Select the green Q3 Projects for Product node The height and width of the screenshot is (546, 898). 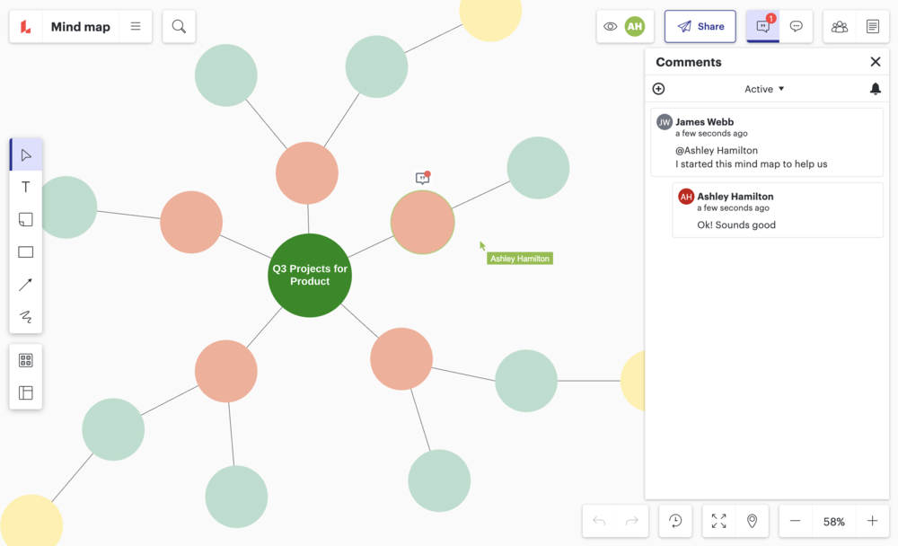[310, 275]
